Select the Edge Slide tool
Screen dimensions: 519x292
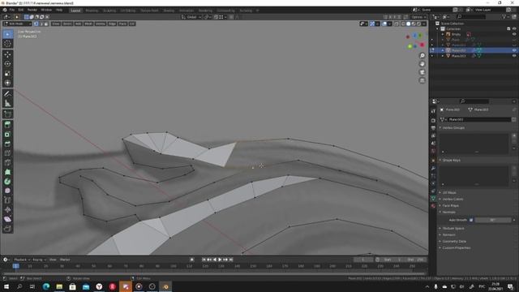(x=7, y=200)
